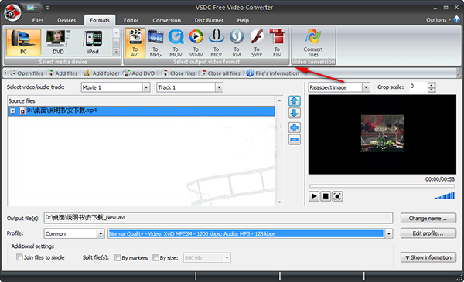Click the Output file(s) path field
Image resolution: width=464 pixels, height=282 pixels.
click(218, 218)
